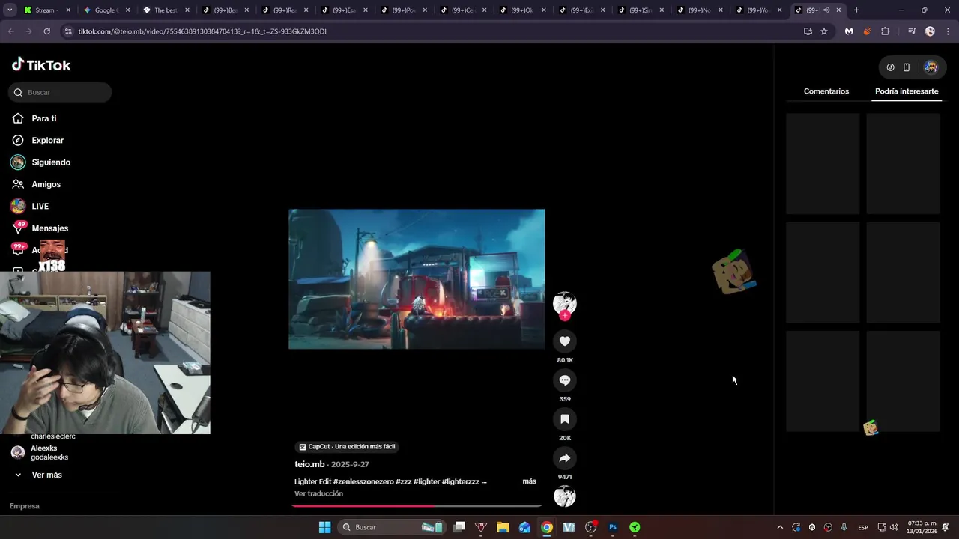
Task: Open Photoshop from the taskbar
Action: [612, 527]
